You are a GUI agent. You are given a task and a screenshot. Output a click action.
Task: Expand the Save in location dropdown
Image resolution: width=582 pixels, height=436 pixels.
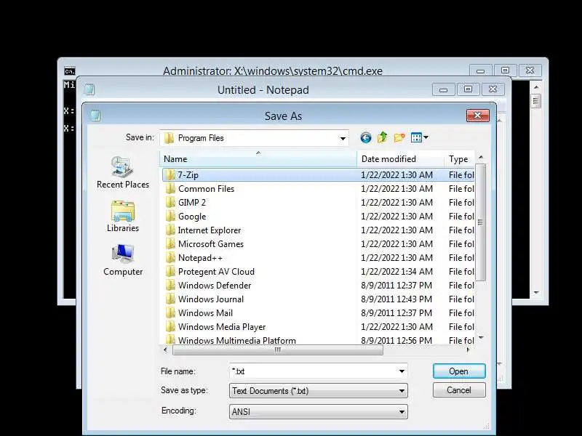click(343, 138)
